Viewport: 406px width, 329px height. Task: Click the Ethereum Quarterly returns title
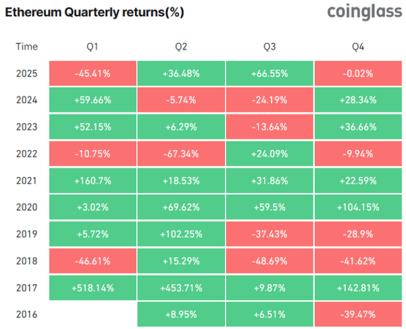(95, 12)
